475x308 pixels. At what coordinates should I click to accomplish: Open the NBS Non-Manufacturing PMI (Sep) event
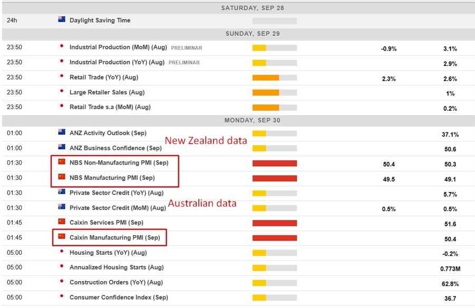(120, 163)
